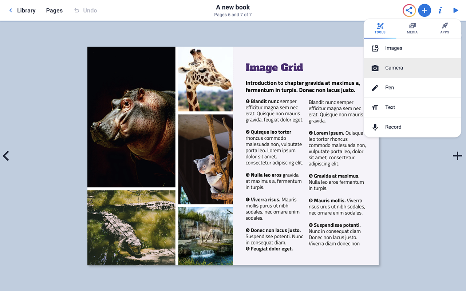Click the Pages 6 and 7 of 7 label
466x291 pixels.
click(233, 15)
